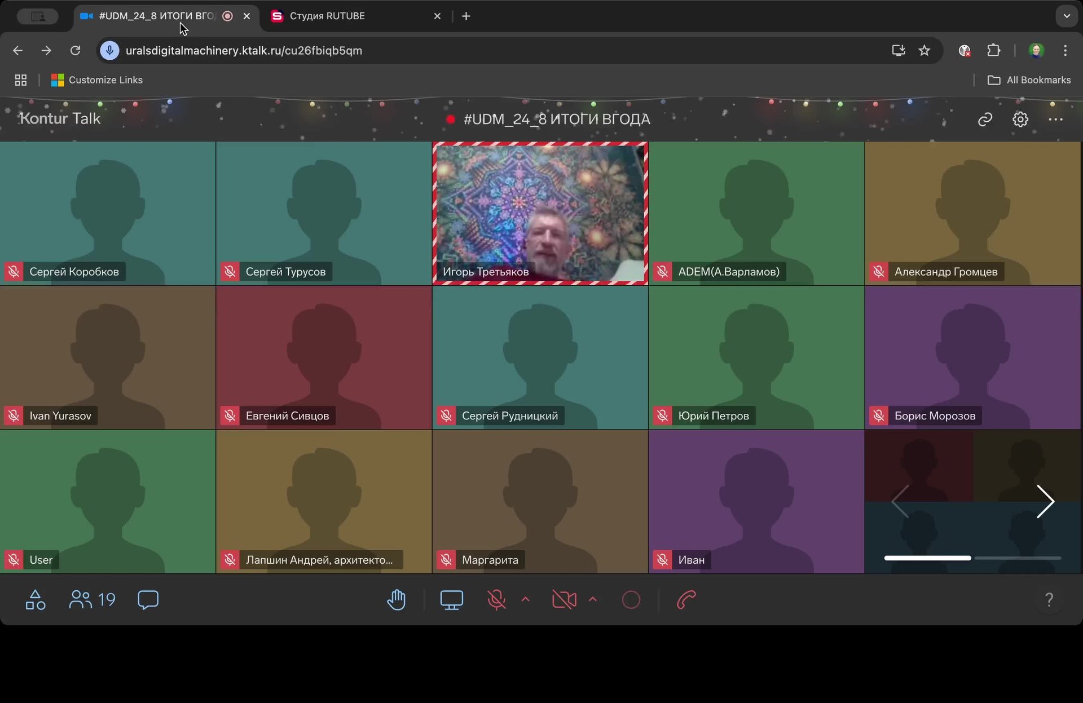Open help question mark button
1083x703 pixels.
pyautogui.click(x=1049, y=600)
